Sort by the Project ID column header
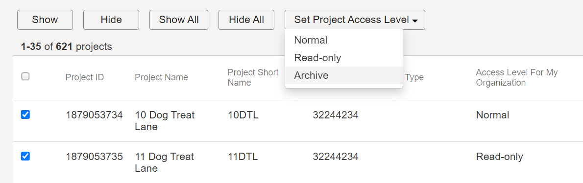583x183 pixels. 85,77
